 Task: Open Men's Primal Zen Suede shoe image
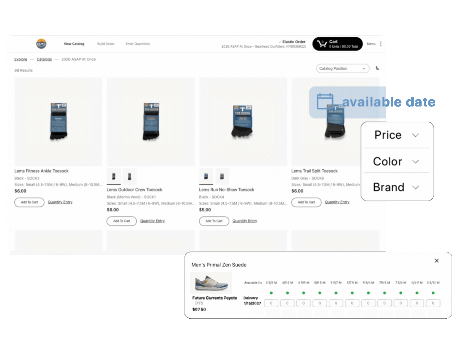(211, 283)
